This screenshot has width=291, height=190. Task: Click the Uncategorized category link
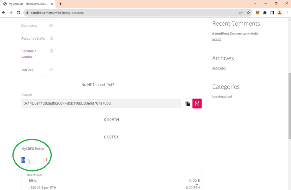tap(222, 97)
